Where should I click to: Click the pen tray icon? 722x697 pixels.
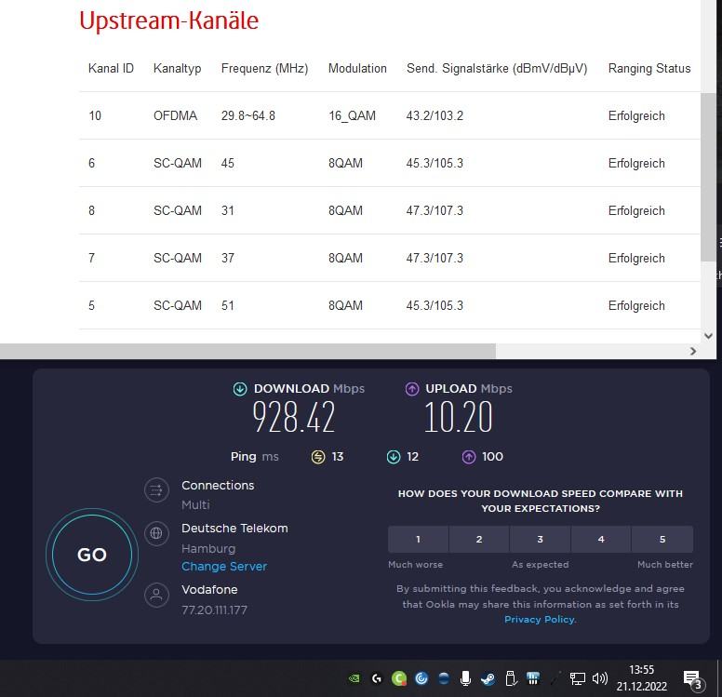coord(555,678)
